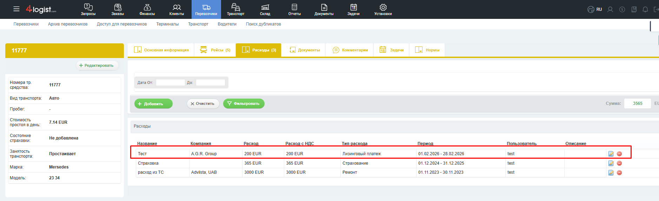Click the Фильтровать button
This screenshot has width=659, height=201.
pyautogui.click(x=244, y=103)
